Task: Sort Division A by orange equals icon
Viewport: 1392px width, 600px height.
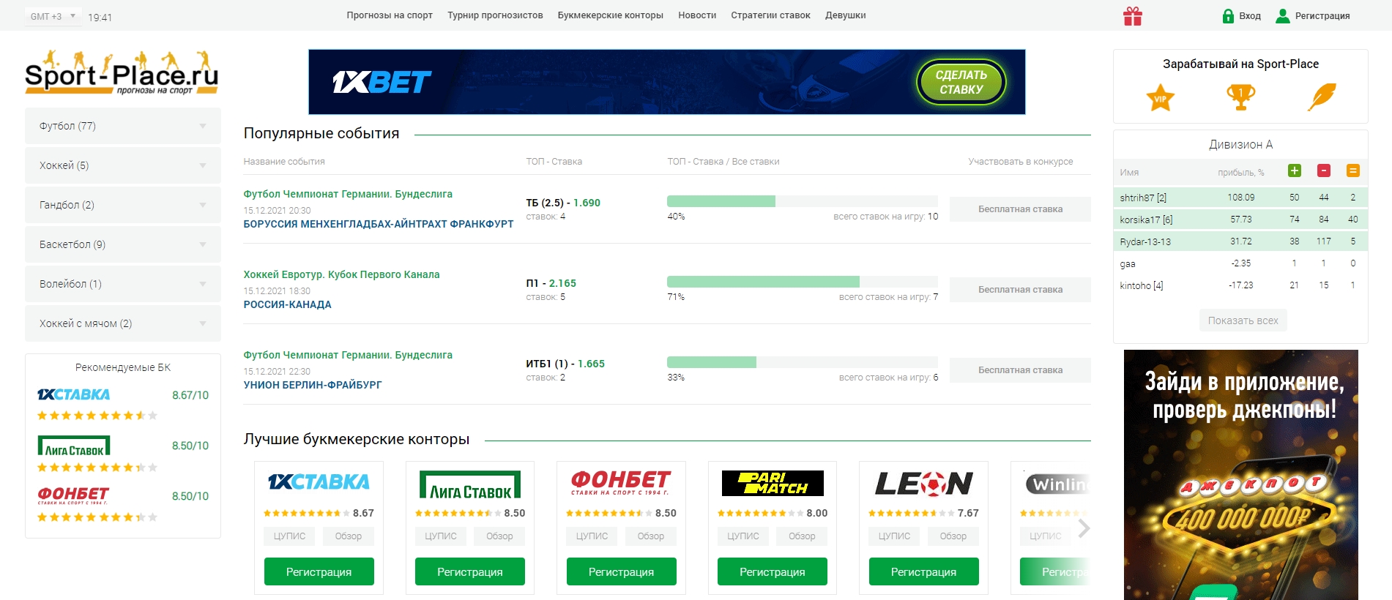Action: click(1353, 170)
